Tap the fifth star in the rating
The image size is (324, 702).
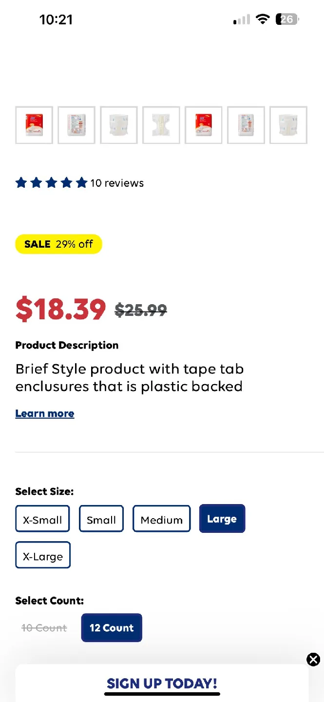coord(81,182)
